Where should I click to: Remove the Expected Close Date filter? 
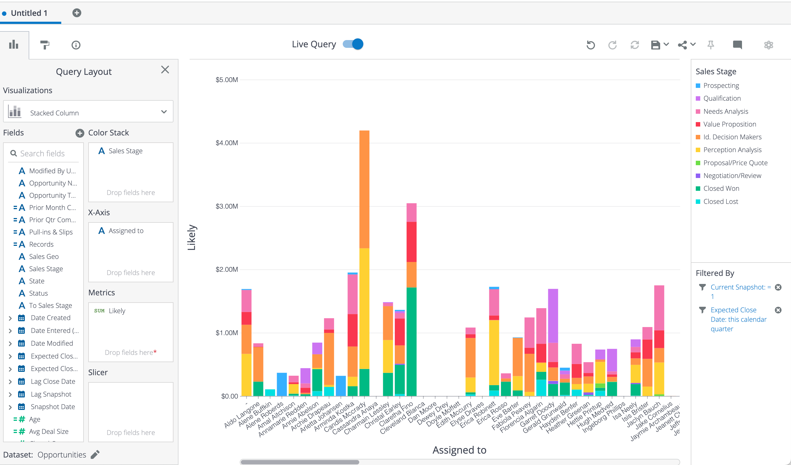pos(778,310)
